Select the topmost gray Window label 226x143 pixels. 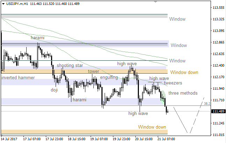pyautogui.click(x=177, y=19)
